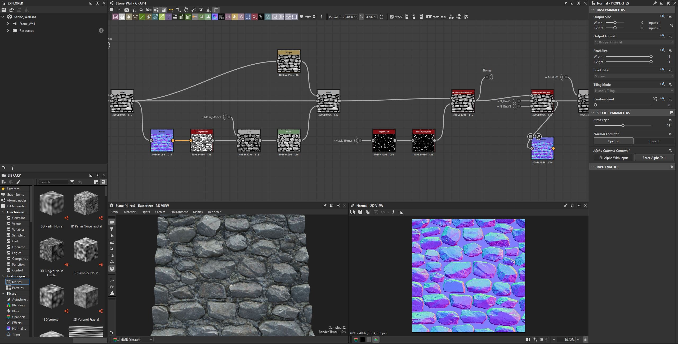The image size is (678, 344).
Task: Open the Environment menu in 3D view
Action: pyautogui.click(x=179, y=212)
